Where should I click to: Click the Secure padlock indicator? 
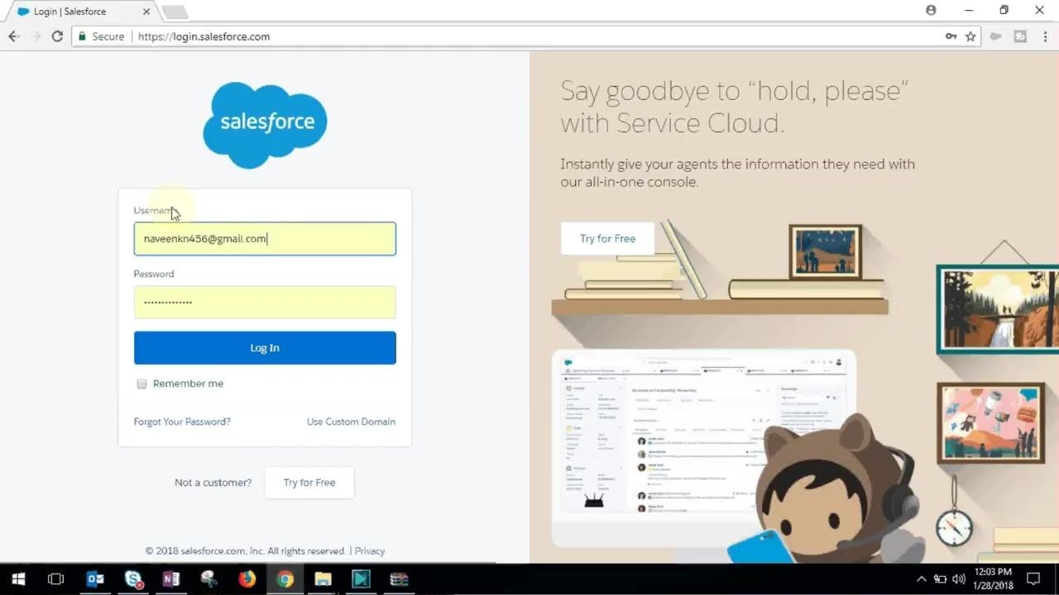(x=101, y=36)
